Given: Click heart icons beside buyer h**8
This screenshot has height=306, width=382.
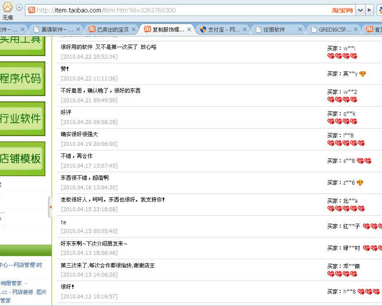Looking at the screenshot, I should (369, 292).
